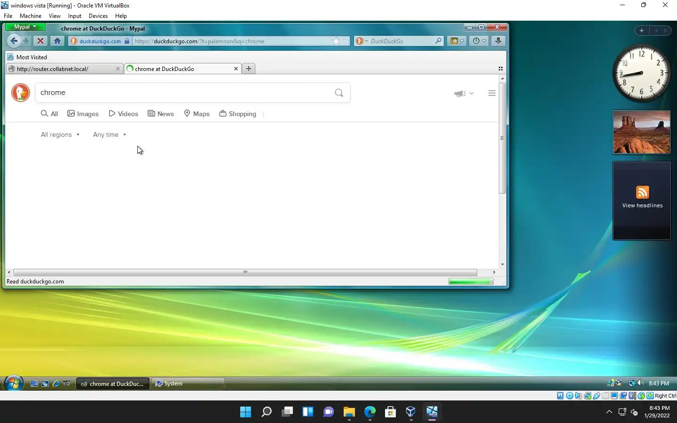Select the All results tab
Screen dimensions: 677x423
(49, 114)
